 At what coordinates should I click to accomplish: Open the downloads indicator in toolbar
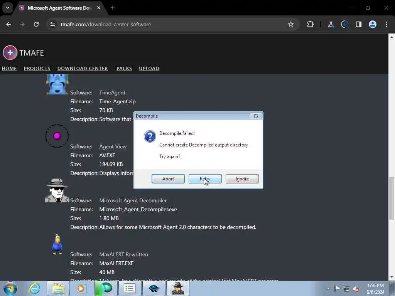point(344,24)
